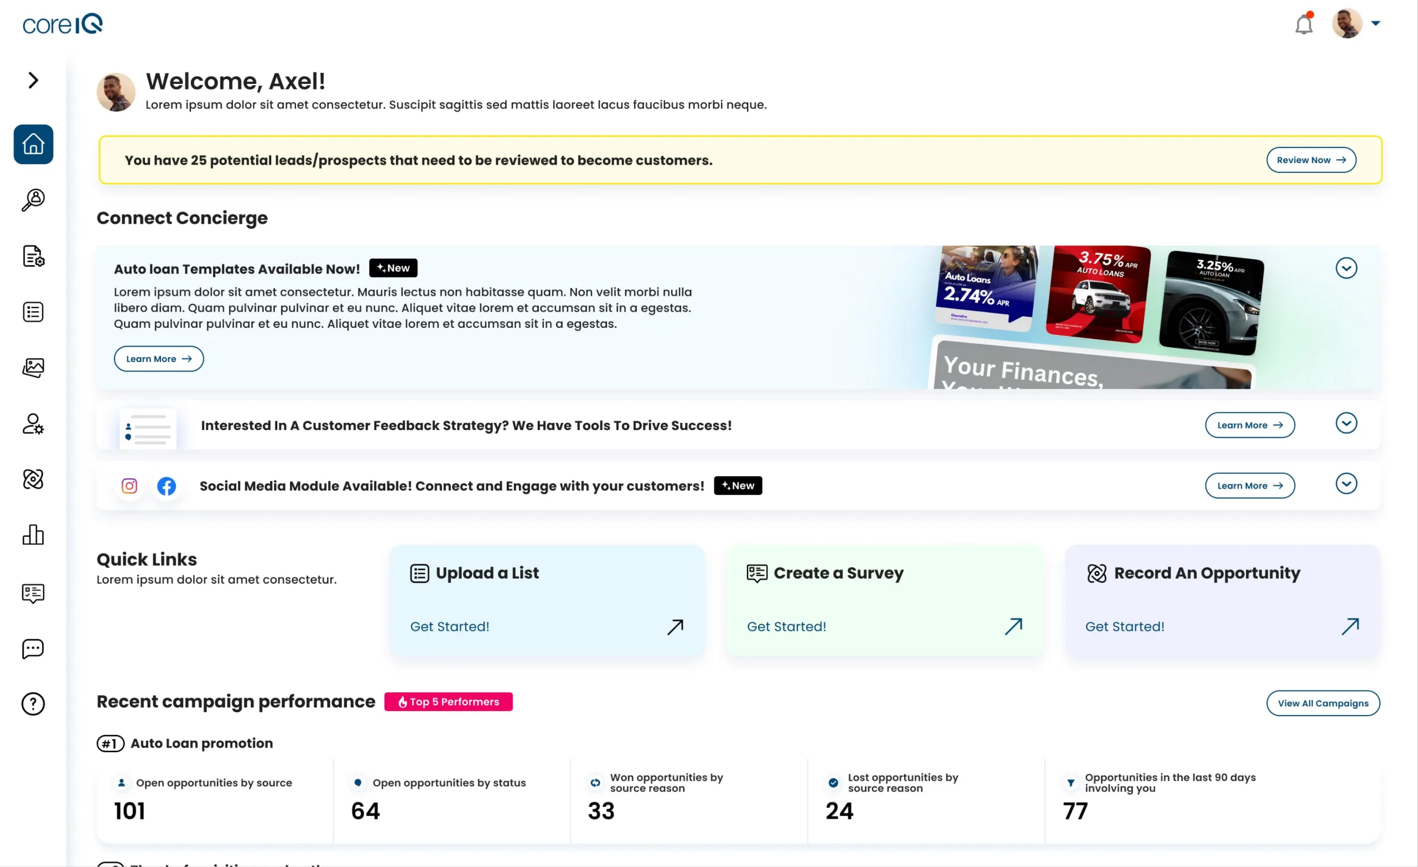The width and height of the screenshot is (1418, 867).
Task: Click View All Campaigns button
Action: point(1323,703)
